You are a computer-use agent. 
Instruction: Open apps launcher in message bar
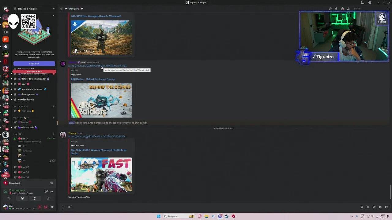386,207
